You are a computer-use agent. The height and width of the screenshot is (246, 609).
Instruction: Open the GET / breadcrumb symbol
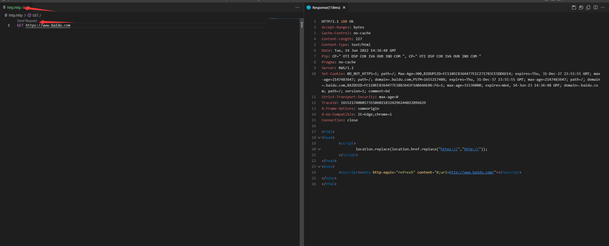point(37,15)
